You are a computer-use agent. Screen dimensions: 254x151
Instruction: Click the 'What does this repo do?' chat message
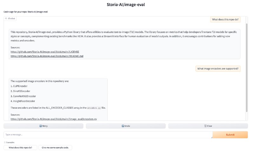225,20
